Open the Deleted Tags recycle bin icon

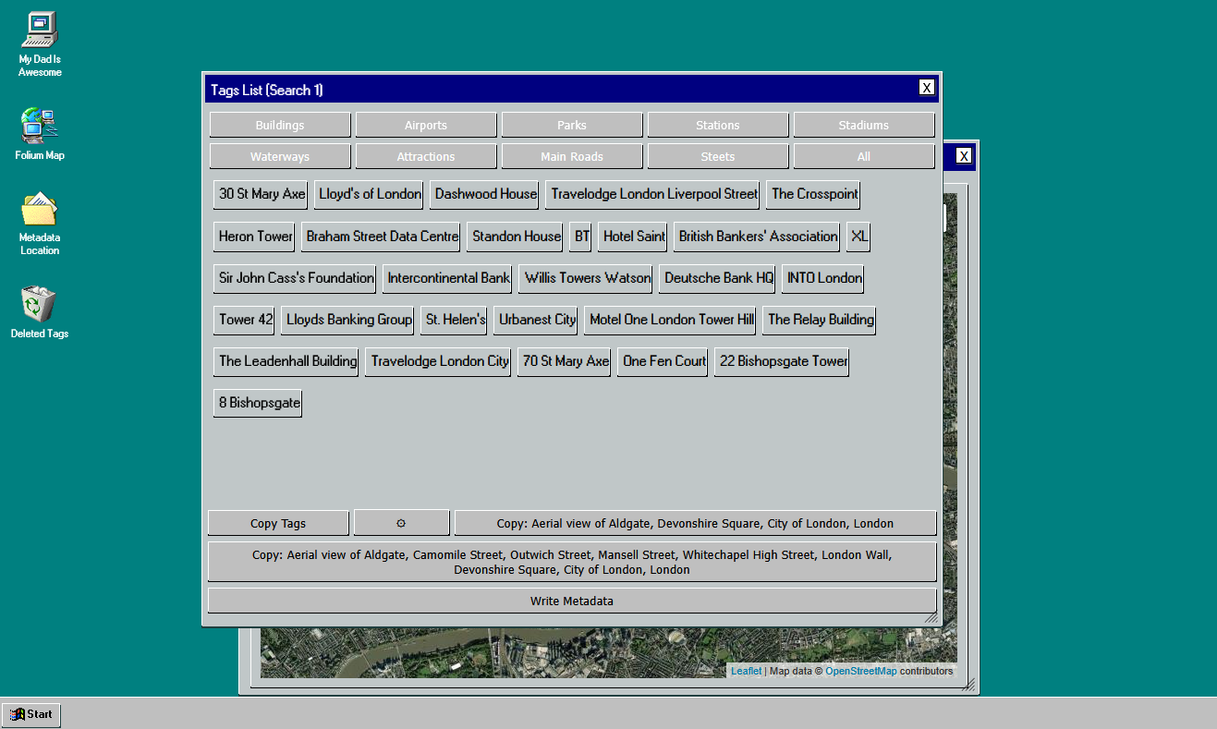click(40, 312)
